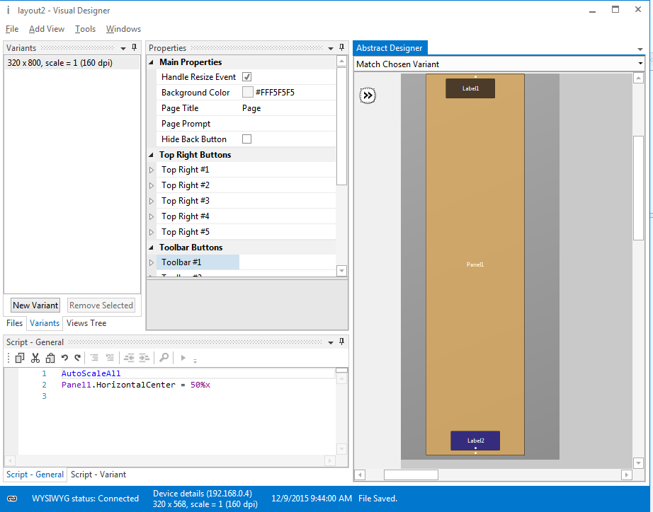Switch to the Script - Variant tab
This screenshot has width=653, height=512.
pyautogui.click(x=98, y=475)
